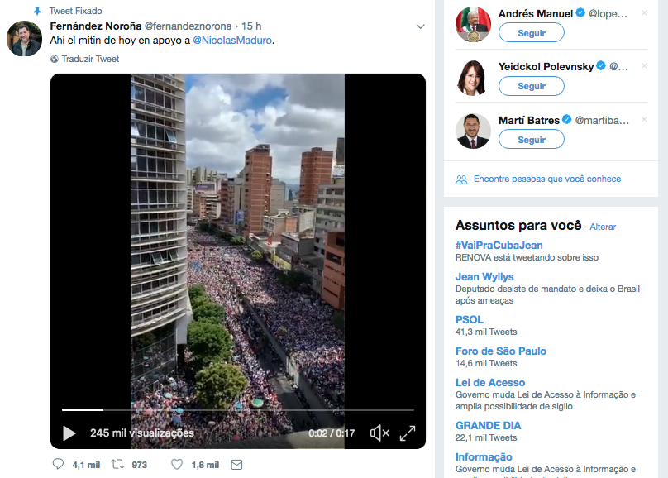The image size is (668, 478).
Task: Seek along the video progress bar
Action: click(238, 409)
